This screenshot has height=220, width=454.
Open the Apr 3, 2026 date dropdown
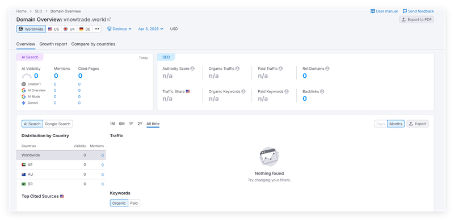(150, 29)
